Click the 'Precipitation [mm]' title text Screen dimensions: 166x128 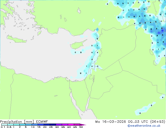click(17, 122)
